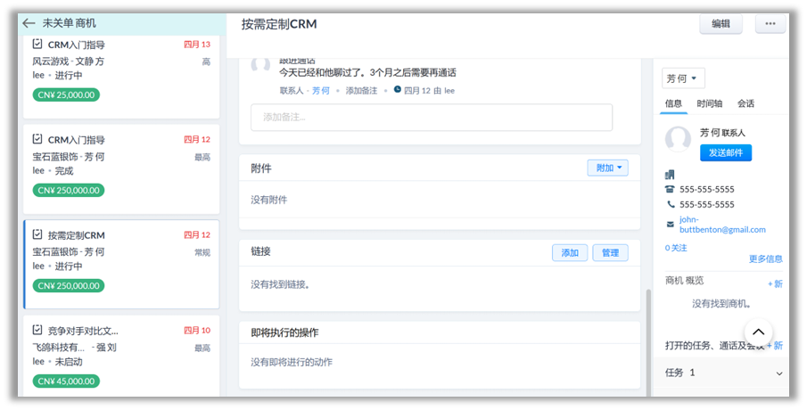The height and width of the screenshot is (410, 807).
Task: Click the task icon on the 风云游戏 card
Action: pyautogui.click(x=37, y=44)
